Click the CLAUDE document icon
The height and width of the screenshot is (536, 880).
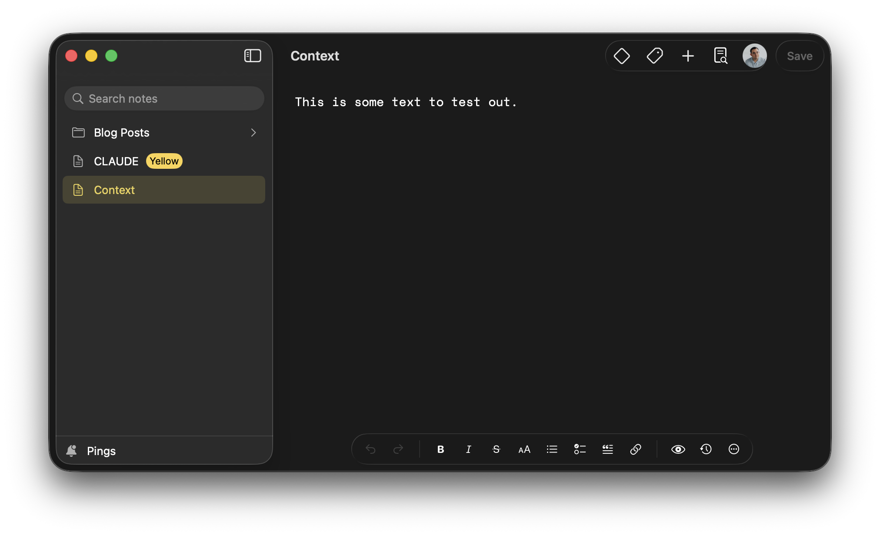(x=78, y=161)
